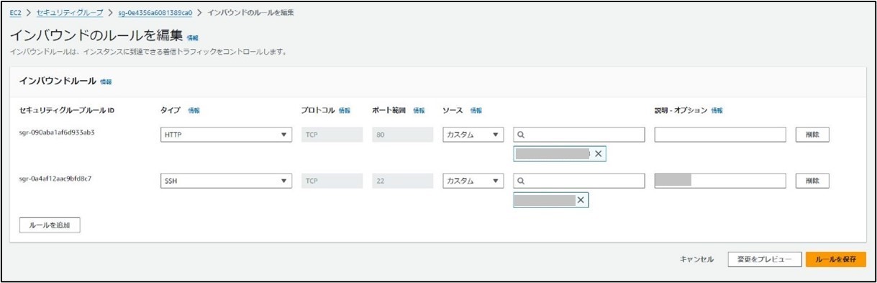This screenshot has height=283, width=877.
Task: Open 情報 link next to インバウンドルール heading
Action: tap(106, 82)
